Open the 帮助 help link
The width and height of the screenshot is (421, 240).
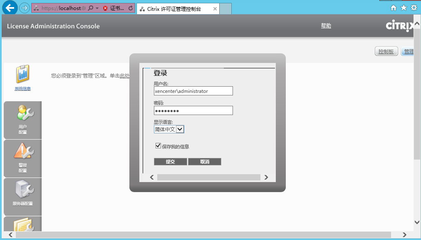point(326,26)
